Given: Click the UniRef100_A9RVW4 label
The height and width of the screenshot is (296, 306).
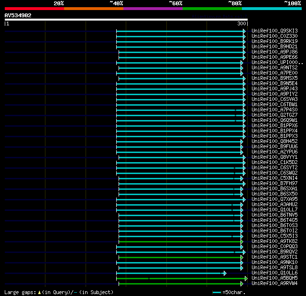Looking at the screenshot, I should pyautogui.click(x=274, y=284).
